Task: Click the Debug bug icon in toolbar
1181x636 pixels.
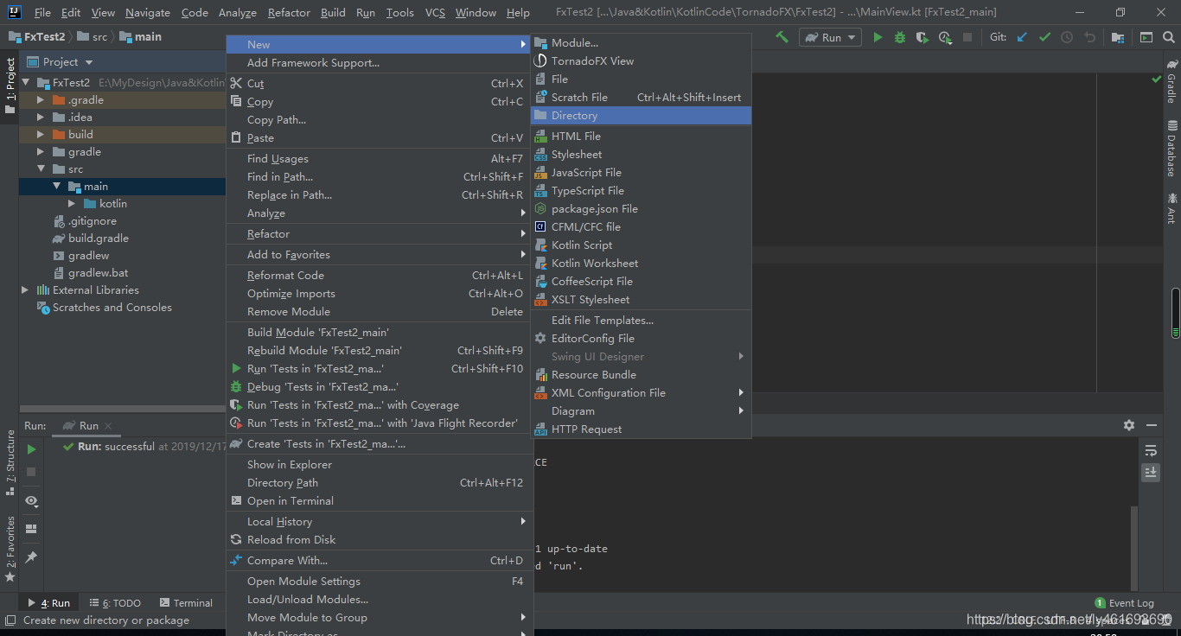Action: (900, 37)
